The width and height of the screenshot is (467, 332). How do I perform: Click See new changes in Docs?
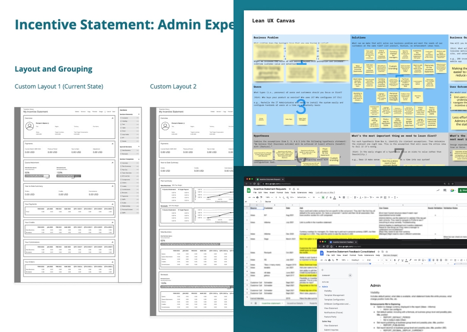tap(390, 255)
